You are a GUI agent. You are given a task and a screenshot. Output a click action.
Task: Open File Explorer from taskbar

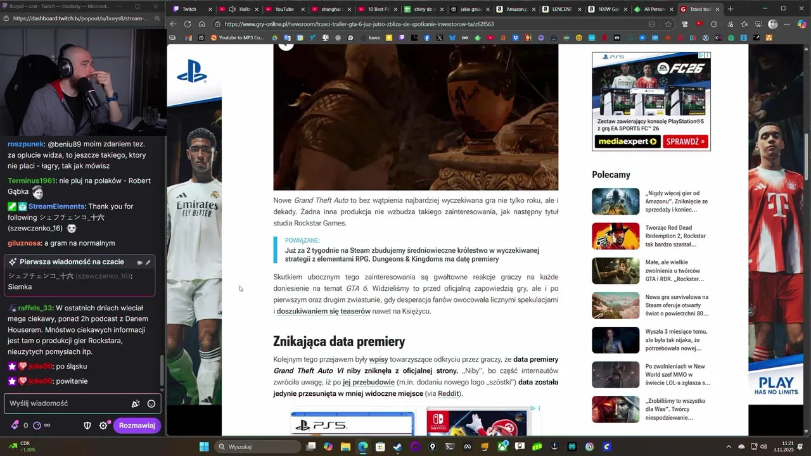[345, 446]
